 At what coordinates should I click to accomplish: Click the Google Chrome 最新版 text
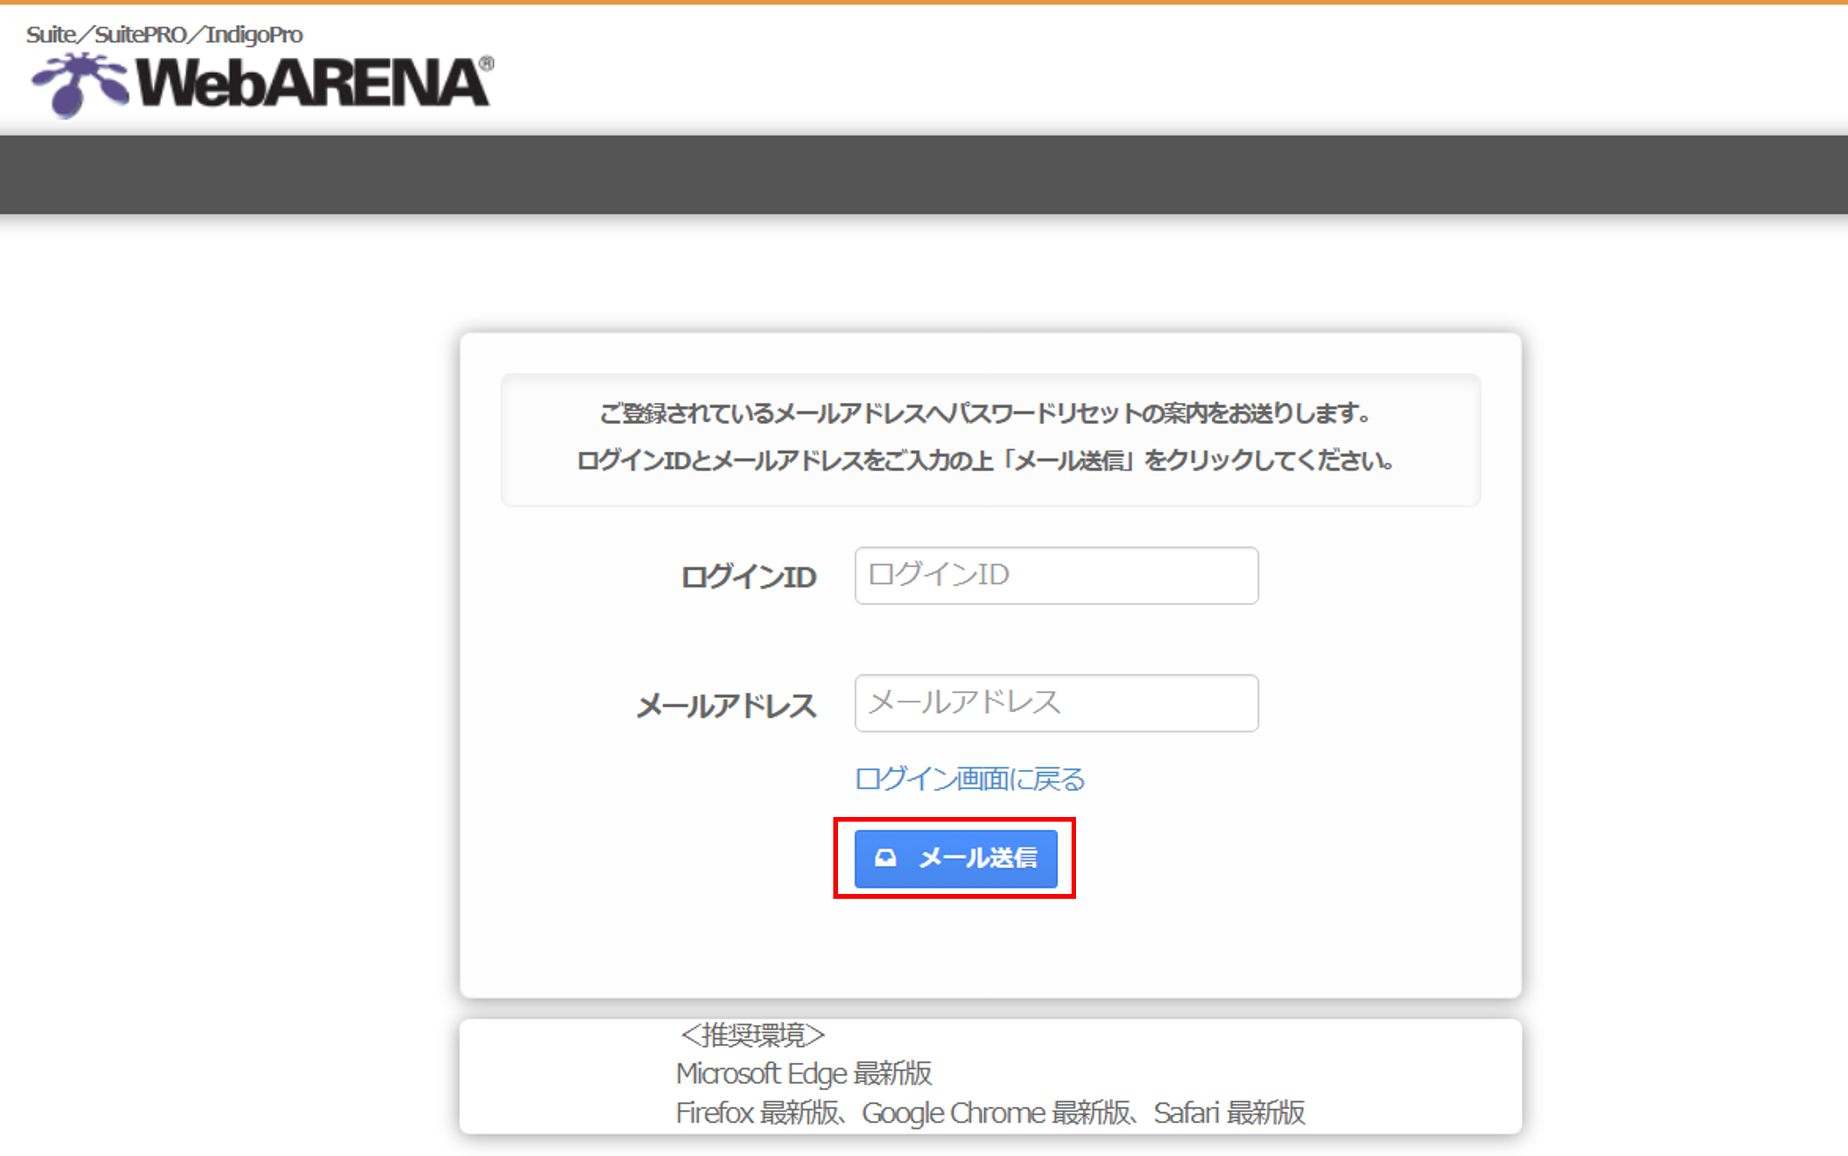click(995, 1113)
